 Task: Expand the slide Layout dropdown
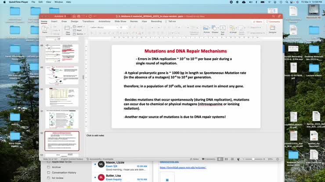(80, 26)
